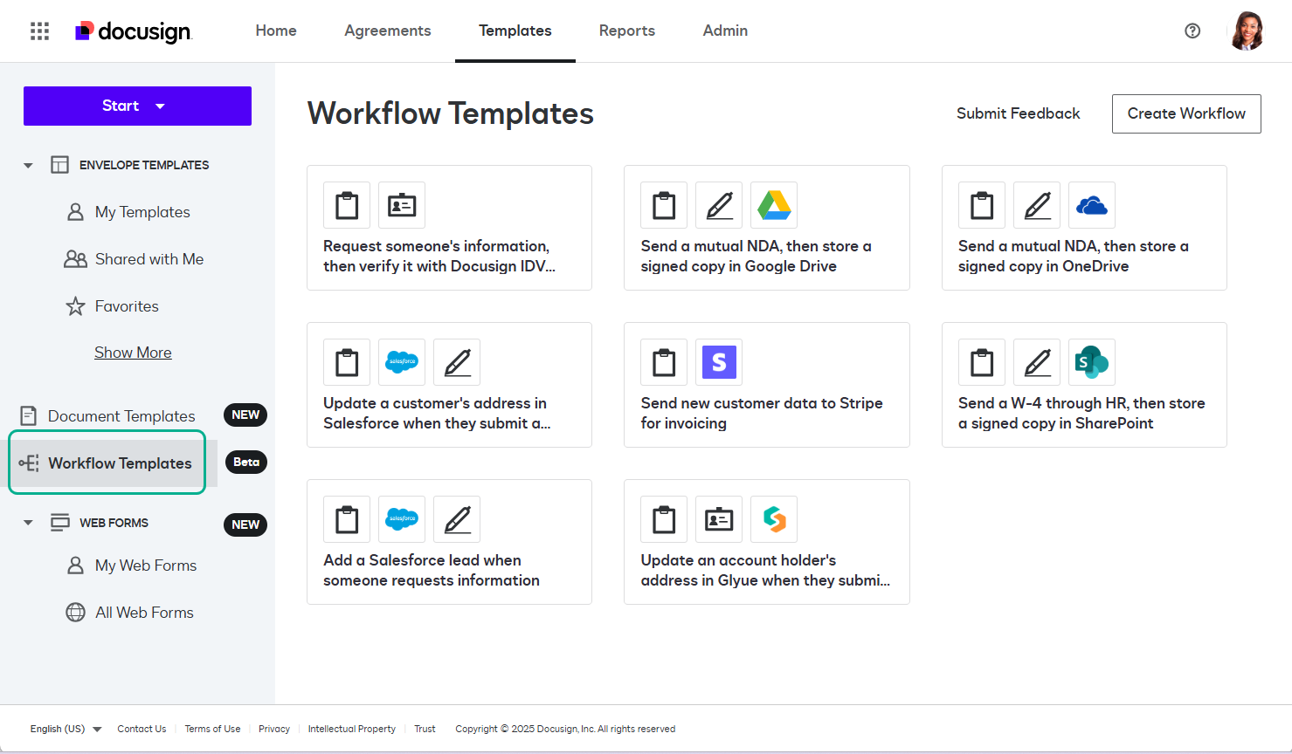Open the English (US) language dropdown
The image size is (1292, 754).
click(66, 729)
